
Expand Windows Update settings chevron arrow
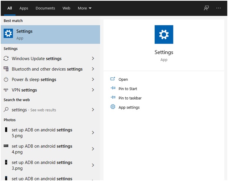pyautogui.click(x=93, y=58)
